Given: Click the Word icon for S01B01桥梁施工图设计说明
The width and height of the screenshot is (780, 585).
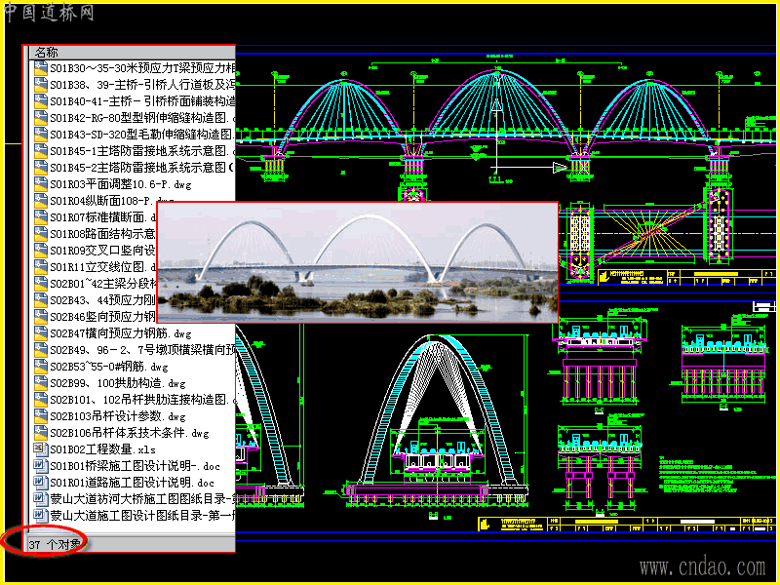Looking at the screenshot, I should click(x=40, y=466).
